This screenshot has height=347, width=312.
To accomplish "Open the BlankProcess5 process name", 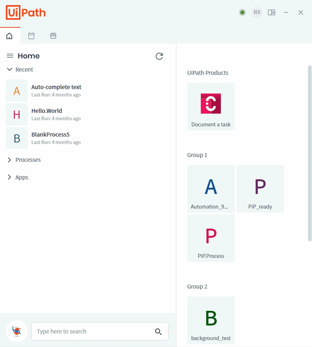I will tap(50, 134).
